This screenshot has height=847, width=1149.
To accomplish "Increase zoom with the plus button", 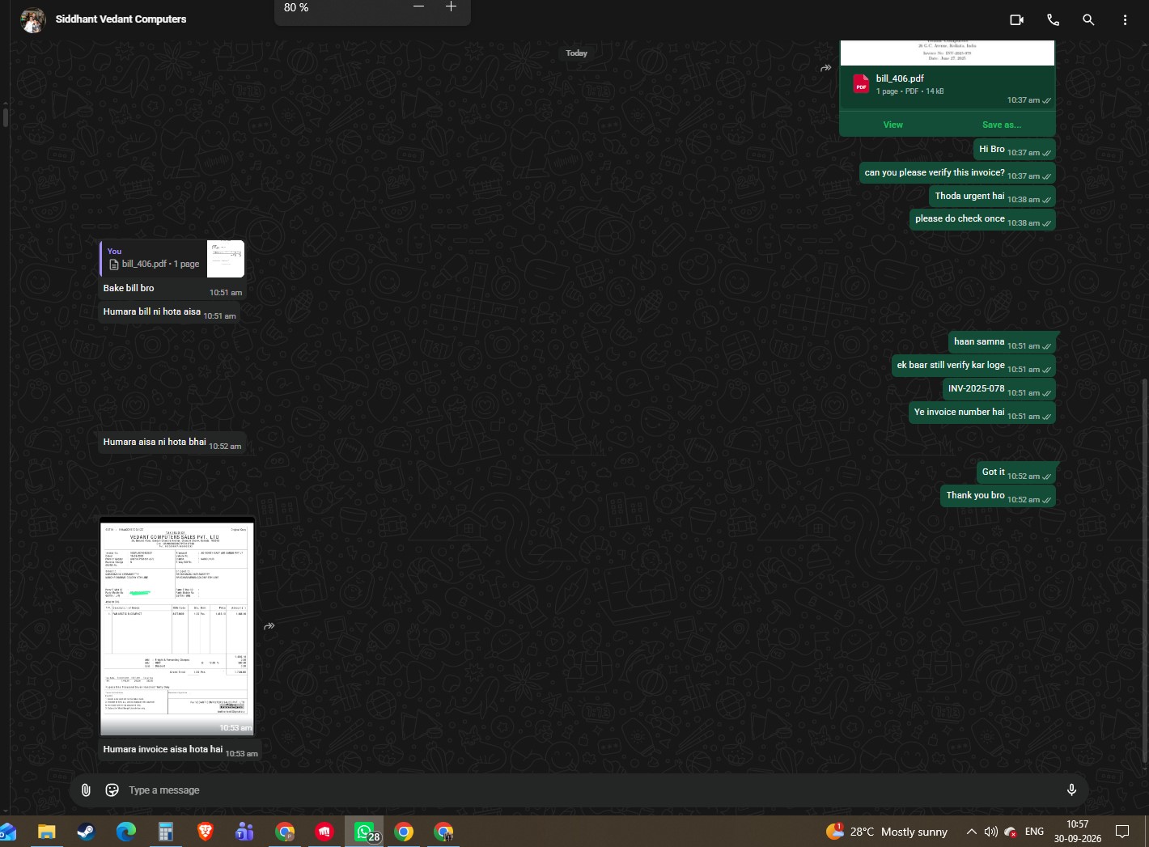I will (x=452, y=6).
